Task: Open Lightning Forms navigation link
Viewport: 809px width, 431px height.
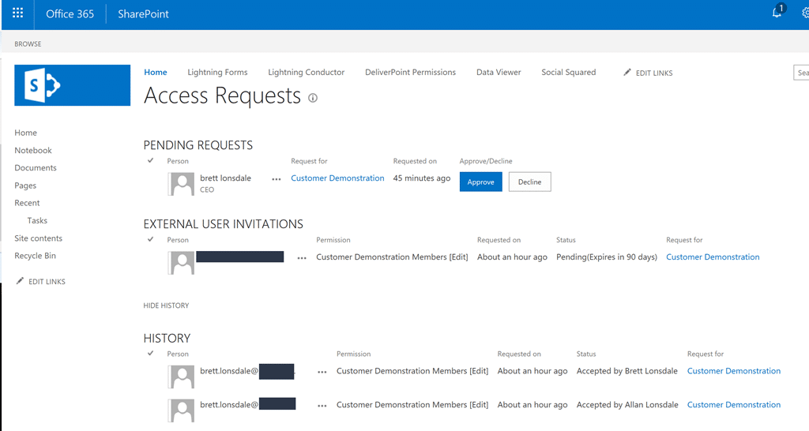Action: (x=217, y=72)
